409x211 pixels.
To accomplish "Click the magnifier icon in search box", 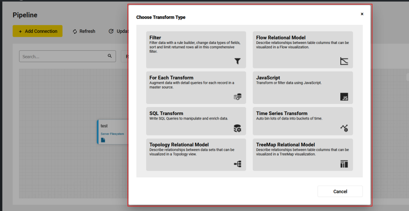I will 110,56.
